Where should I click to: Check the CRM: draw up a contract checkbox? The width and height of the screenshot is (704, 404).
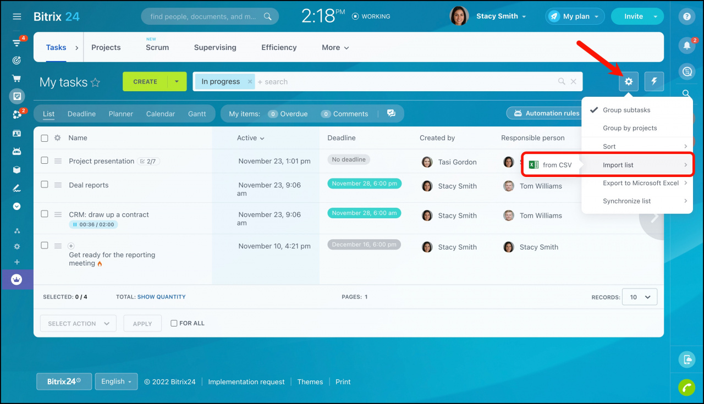pyautogui.click(x=45, y=214)
